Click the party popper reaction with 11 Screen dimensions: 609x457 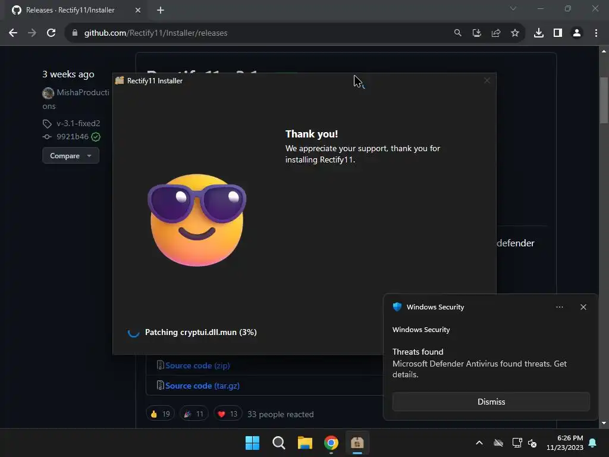[194, 414]
